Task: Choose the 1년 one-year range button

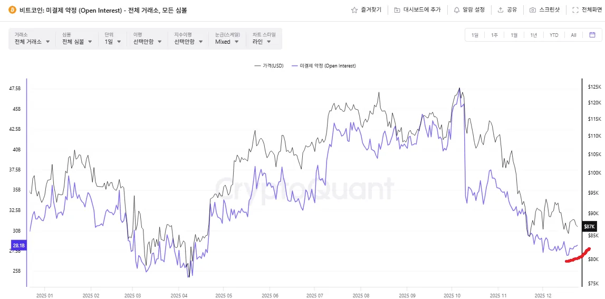Action: (x=534, y=35)
